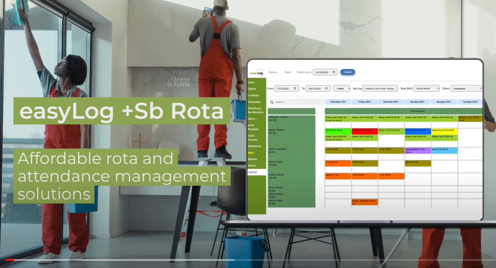Screen dimensions: 496x268
Task: Select the Sunday 20/11 column header
Action: [417, 102]
